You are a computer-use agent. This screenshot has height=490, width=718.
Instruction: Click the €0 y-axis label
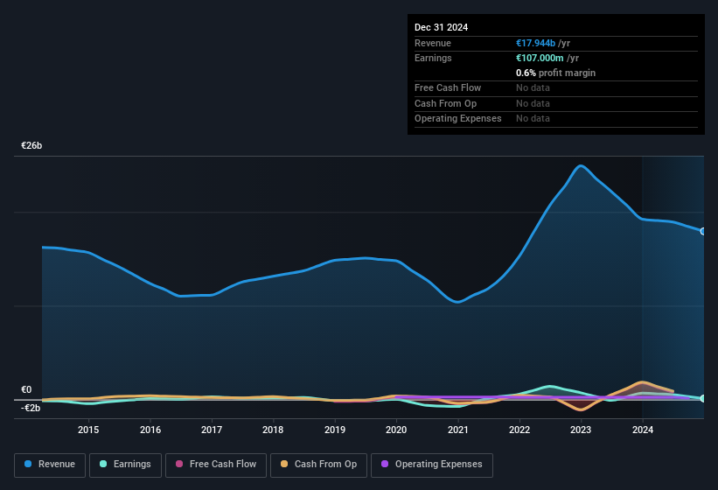pos(26,389)
